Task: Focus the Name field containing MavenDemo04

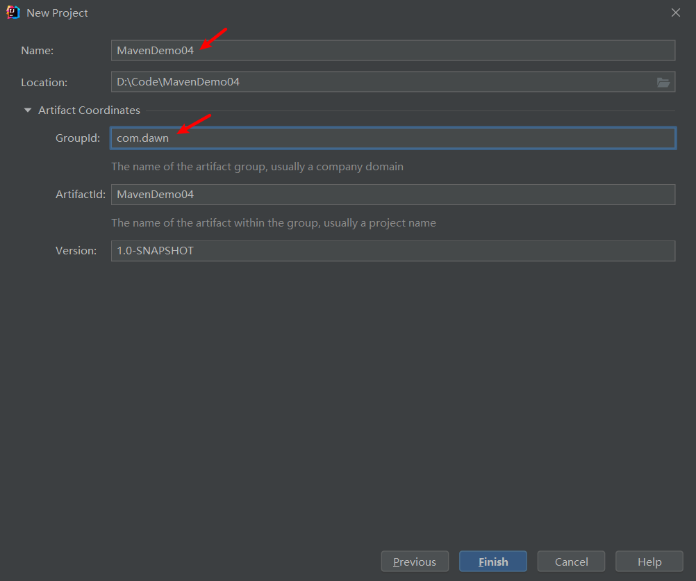Action: click(x=393, y=50)
